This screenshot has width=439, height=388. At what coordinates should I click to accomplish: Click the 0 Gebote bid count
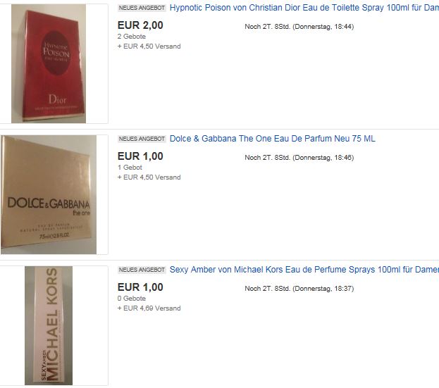pos(132,298)
